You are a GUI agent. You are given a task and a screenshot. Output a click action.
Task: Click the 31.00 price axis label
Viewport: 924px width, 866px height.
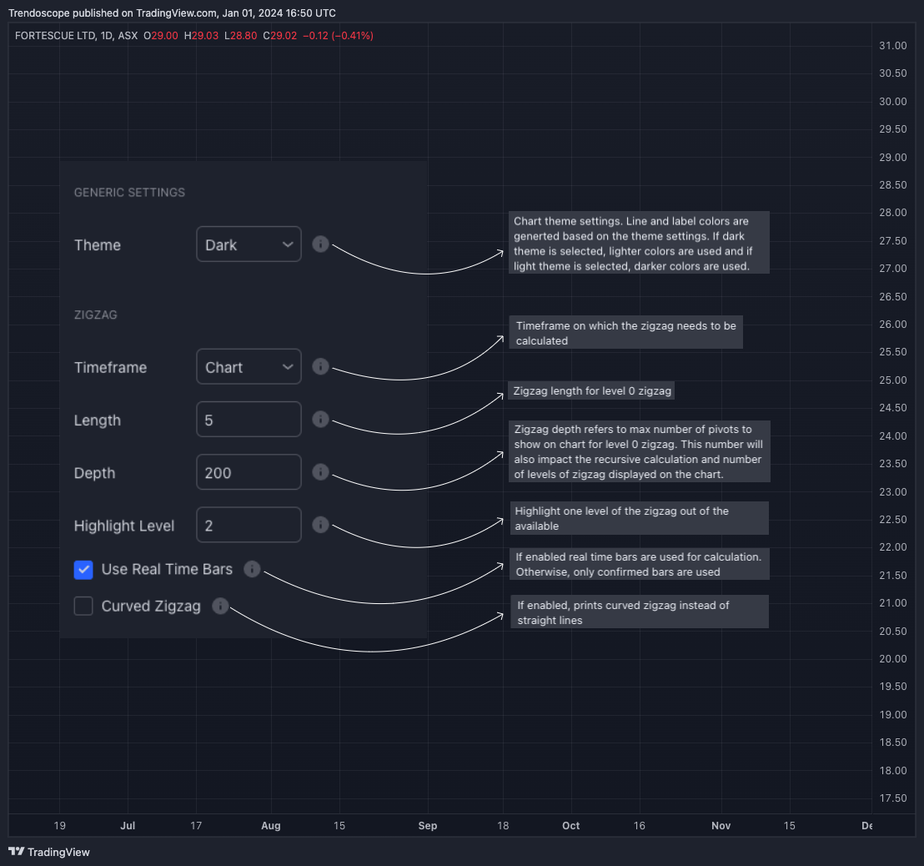point(893,45)
